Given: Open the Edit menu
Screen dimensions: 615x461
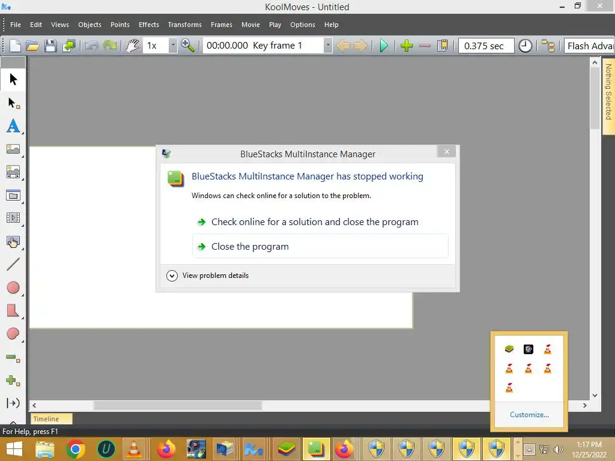Looking at the screenshot, I should [35, 25].
